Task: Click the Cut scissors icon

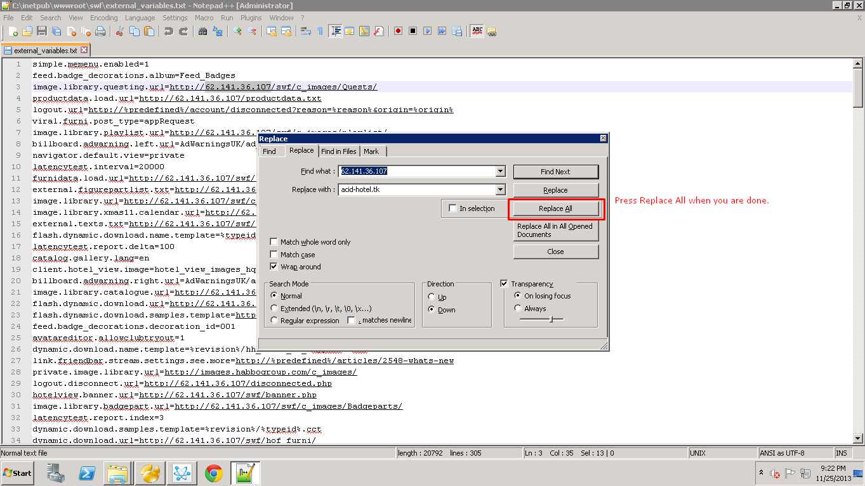Action: [x=119, y=31]
